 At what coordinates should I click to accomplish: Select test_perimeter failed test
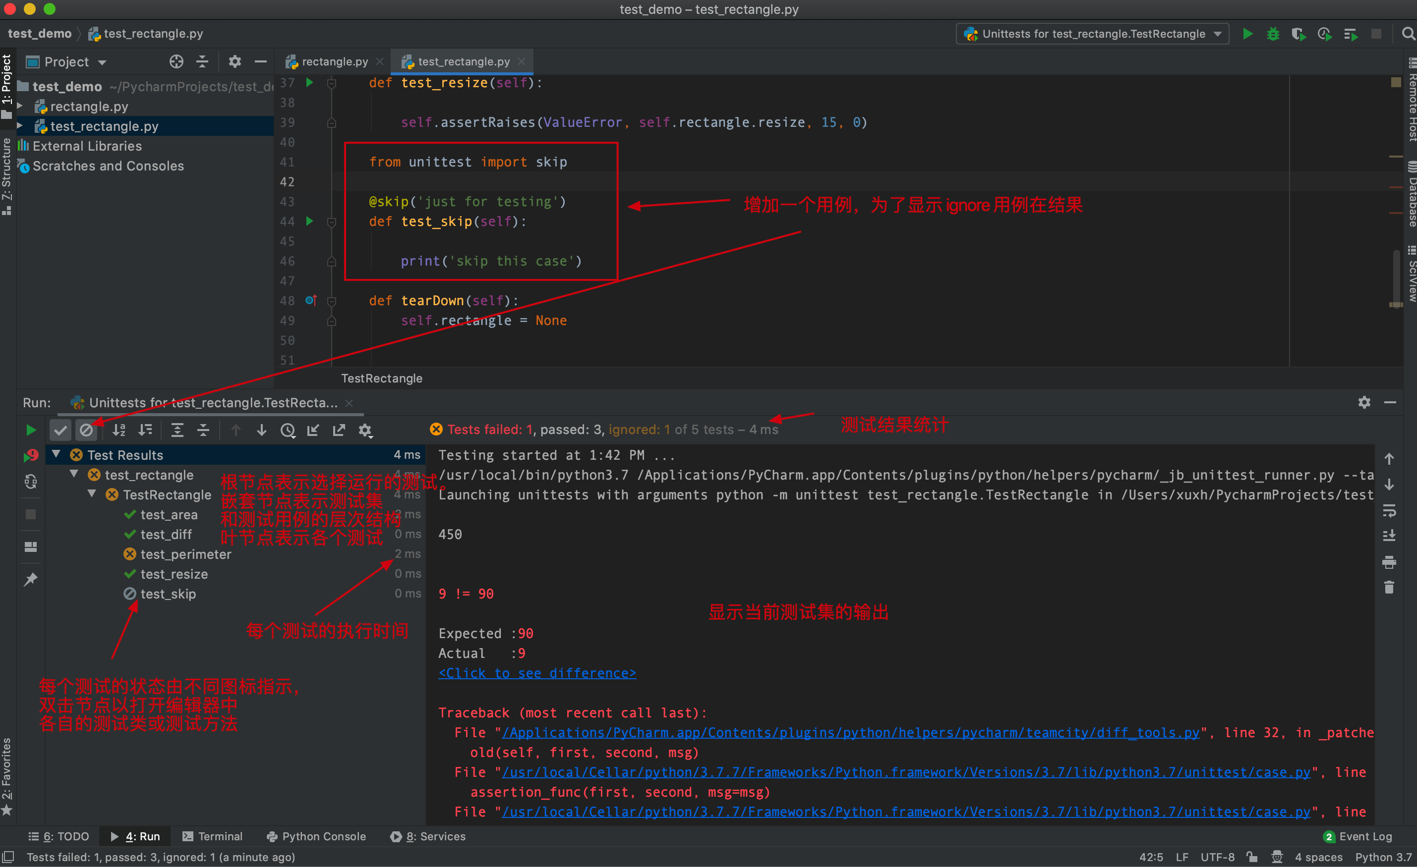(185, 554)
